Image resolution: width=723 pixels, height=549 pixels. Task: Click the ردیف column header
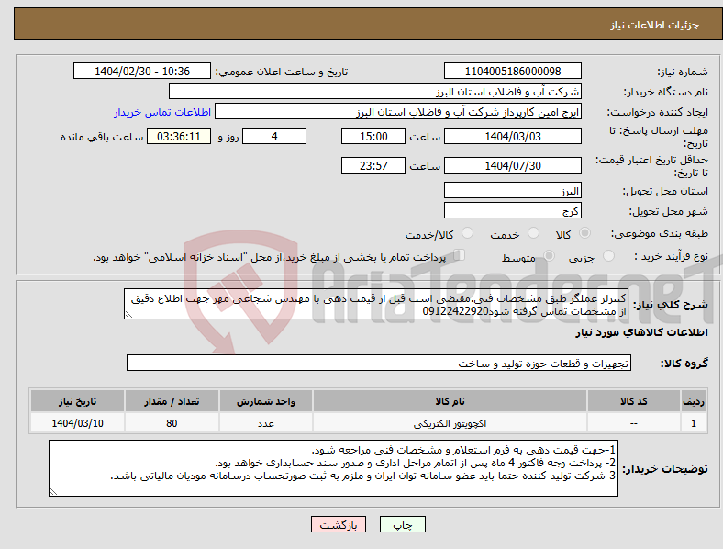(x=694, y=401)
